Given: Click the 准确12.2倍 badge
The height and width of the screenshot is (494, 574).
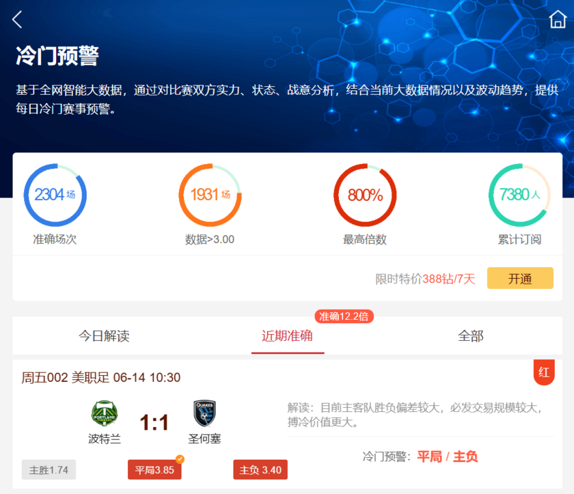Looking at the screenshot, I should (344, 316).
